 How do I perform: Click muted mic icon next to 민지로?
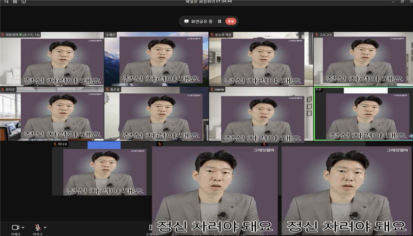(3, 90)
